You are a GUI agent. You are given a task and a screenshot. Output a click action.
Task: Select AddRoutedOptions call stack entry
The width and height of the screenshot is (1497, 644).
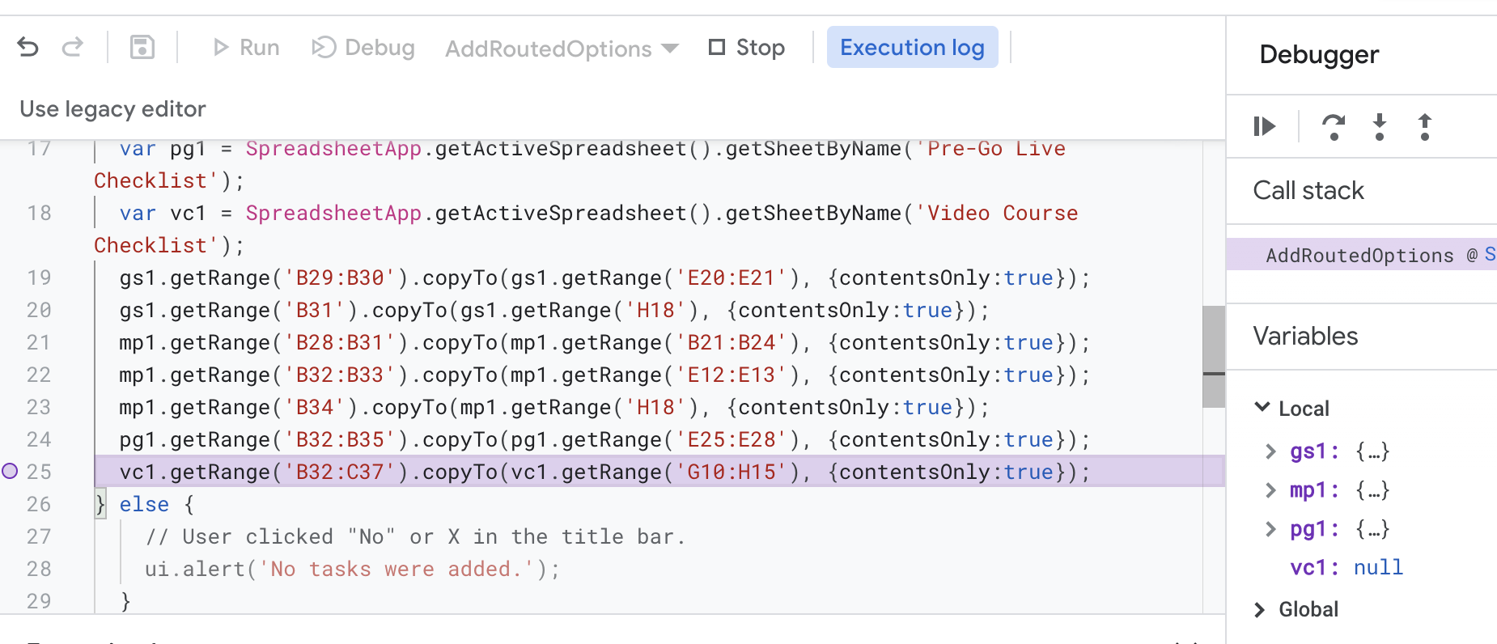[x=1362, y=255]
